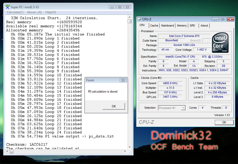Click the horizontal scrollbar thumb in Super PI

coord(12,151)
